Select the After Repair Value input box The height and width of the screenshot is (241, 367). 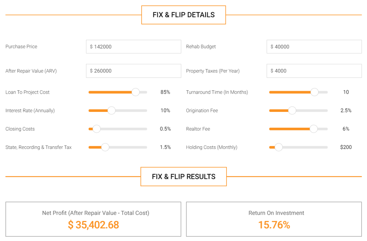133,71
